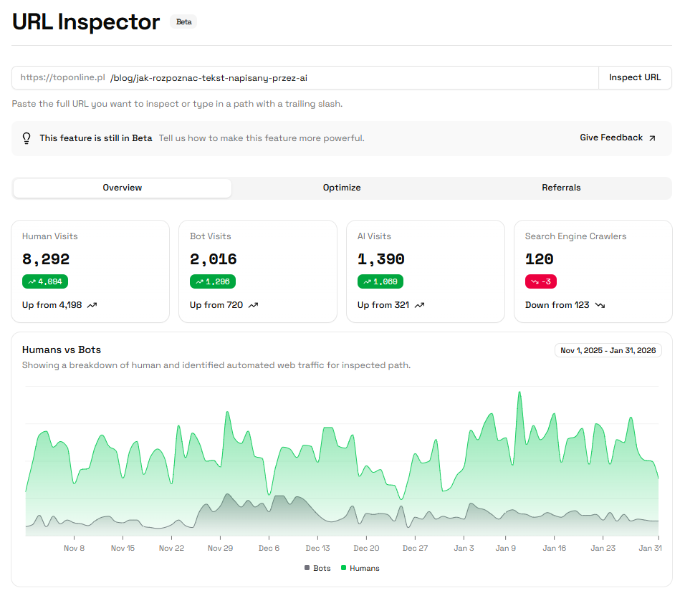Click the lightbulb icon in the Beta banner
Screen dimensions: 685x593
coord(27,137)
